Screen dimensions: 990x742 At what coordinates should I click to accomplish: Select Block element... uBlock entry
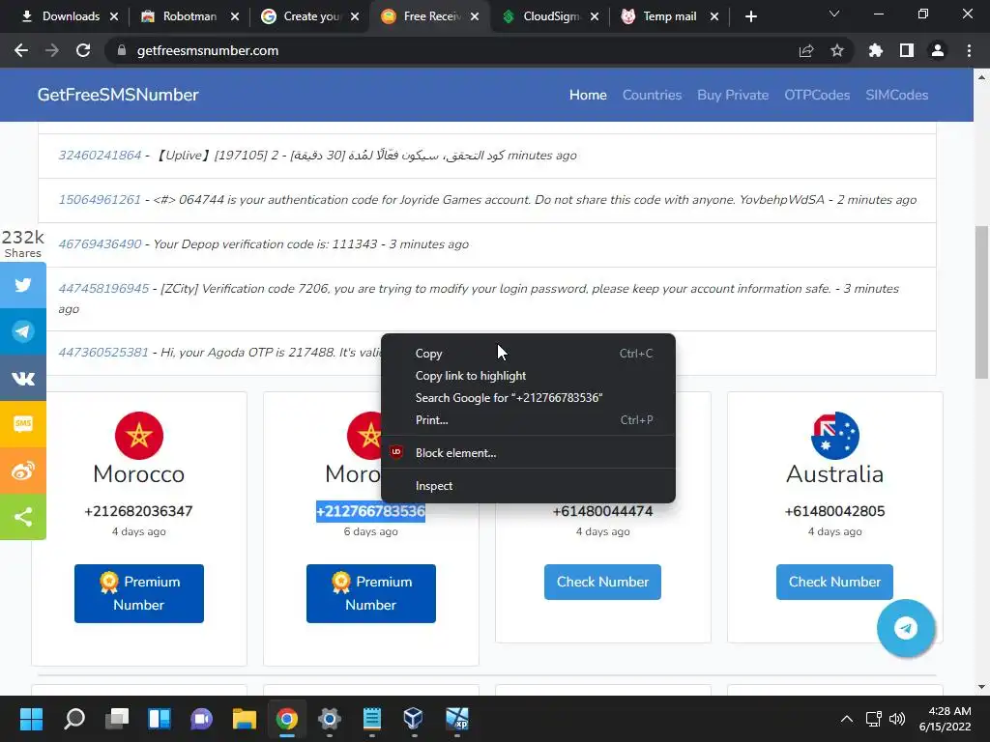(528, 452)
